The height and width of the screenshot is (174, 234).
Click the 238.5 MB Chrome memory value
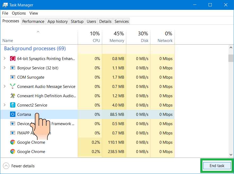pos(116,152)
